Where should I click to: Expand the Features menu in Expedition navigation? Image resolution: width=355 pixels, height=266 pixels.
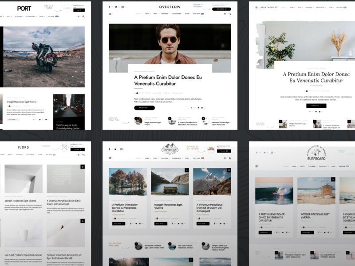pyautogui.click(x=165, y=158)
